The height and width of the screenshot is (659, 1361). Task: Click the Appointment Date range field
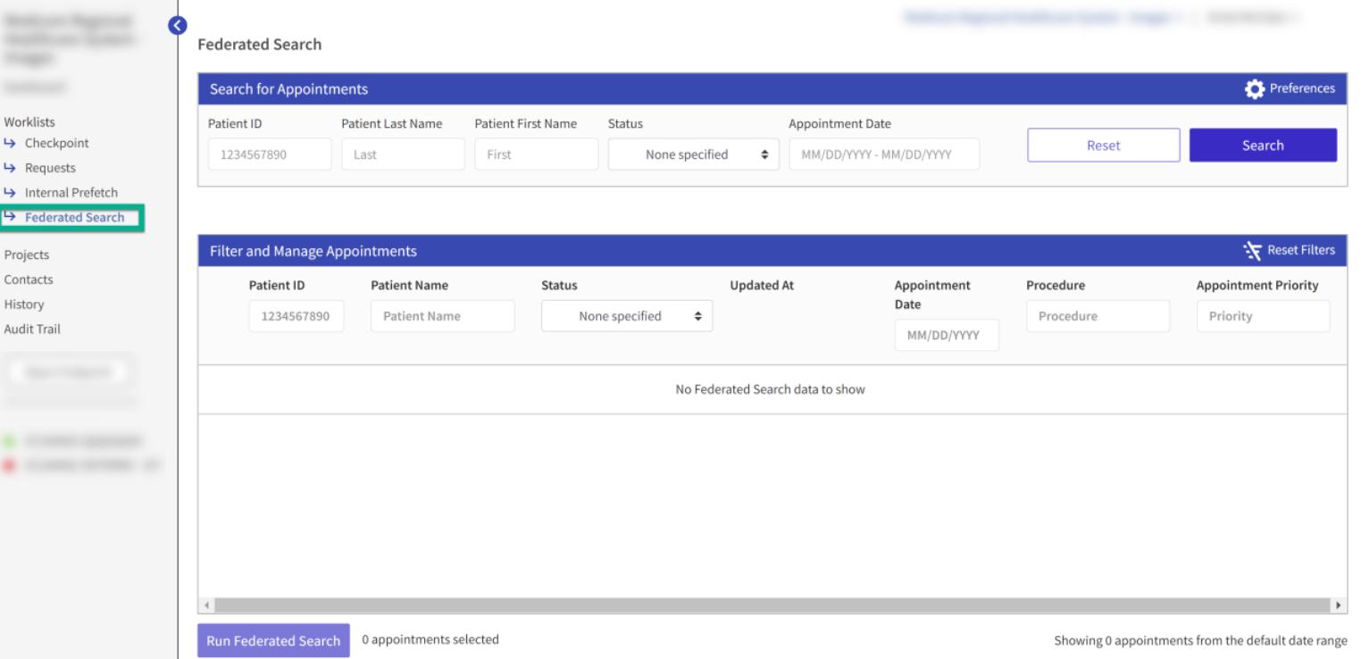click(x=883, y=154)
